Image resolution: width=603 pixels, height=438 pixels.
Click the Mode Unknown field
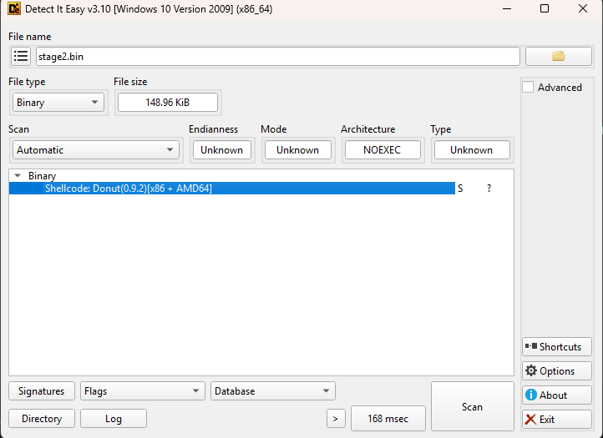coord(298,150)
